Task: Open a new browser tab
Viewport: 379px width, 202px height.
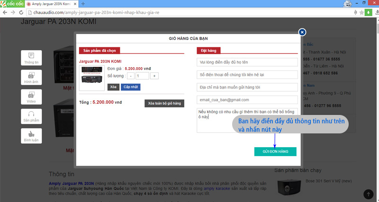Action: 83,4
